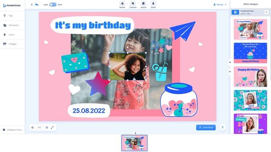This screenshot has height=152, width=271.
Task: Click the Facebook icon in design type
Action: click(235, 12)
